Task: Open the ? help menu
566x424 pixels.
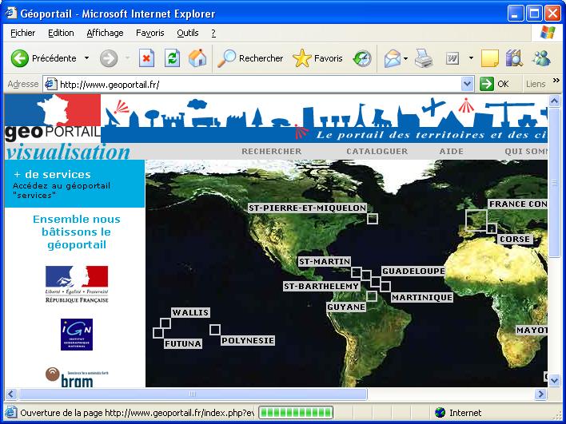Action: pos(213,33)
